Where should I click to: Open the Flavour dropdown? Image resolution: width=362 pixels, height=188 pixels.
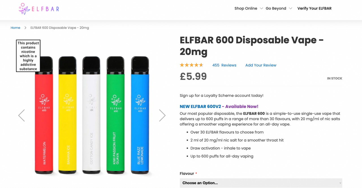(261, 183)
